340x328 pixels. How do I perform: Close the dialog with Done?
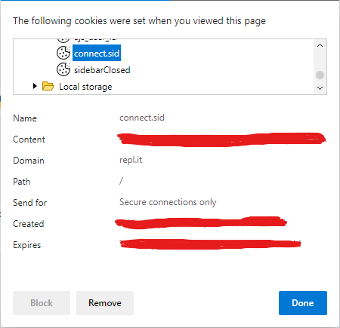(303, 303)
